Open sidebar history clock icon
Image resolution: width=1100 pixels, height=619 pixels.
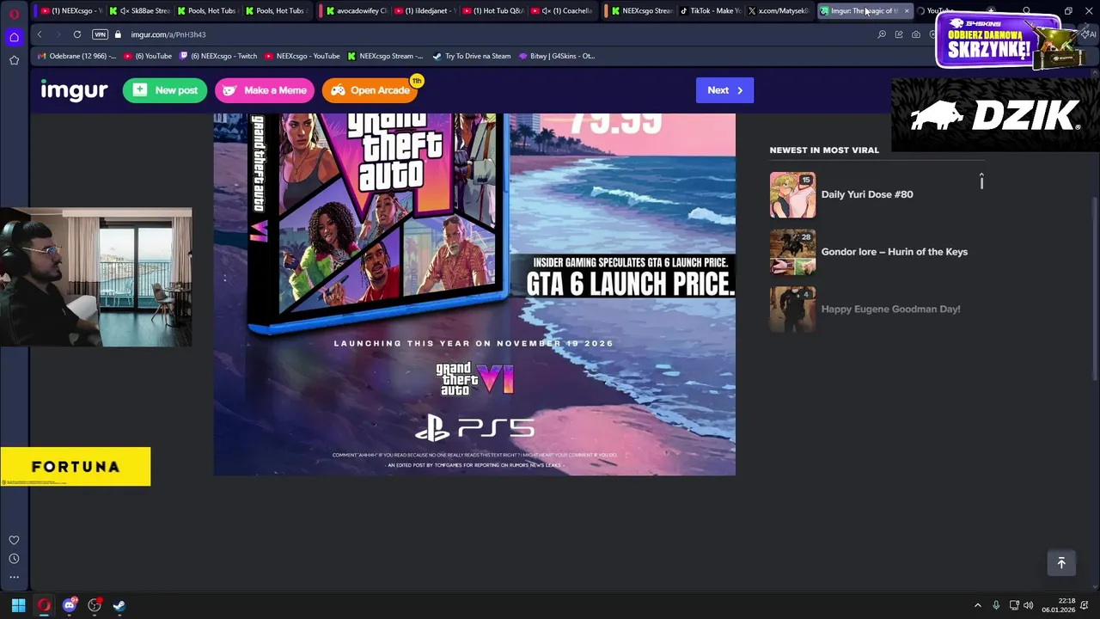click(x=14, y=559)
